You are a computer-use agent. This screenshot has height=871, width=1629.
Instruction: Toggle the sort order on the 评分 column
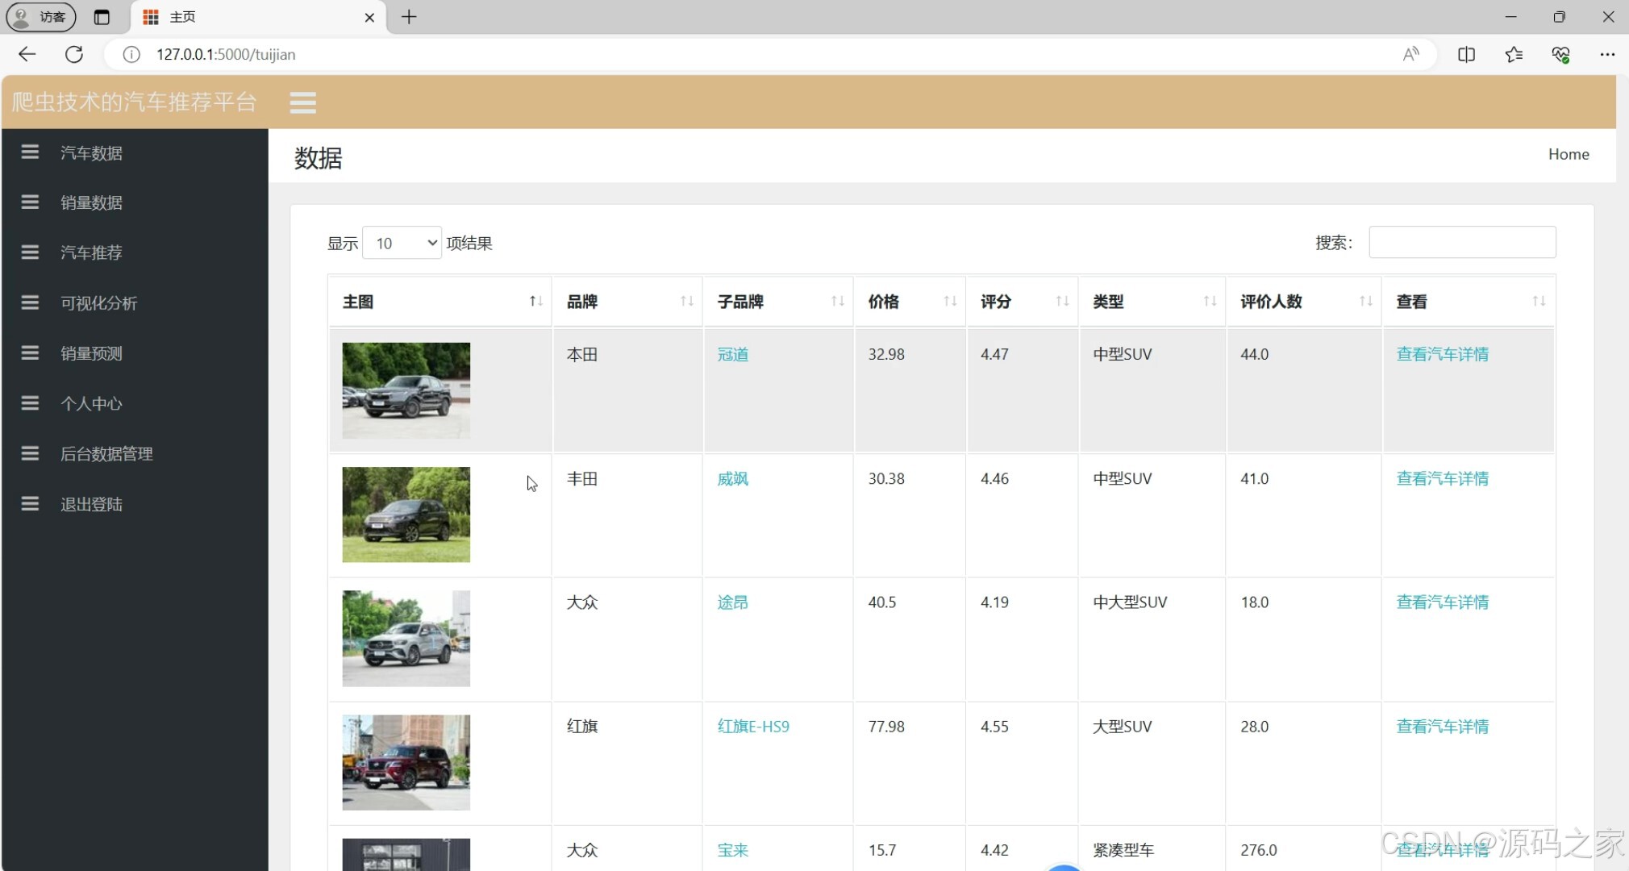[x=1061, y=301]
